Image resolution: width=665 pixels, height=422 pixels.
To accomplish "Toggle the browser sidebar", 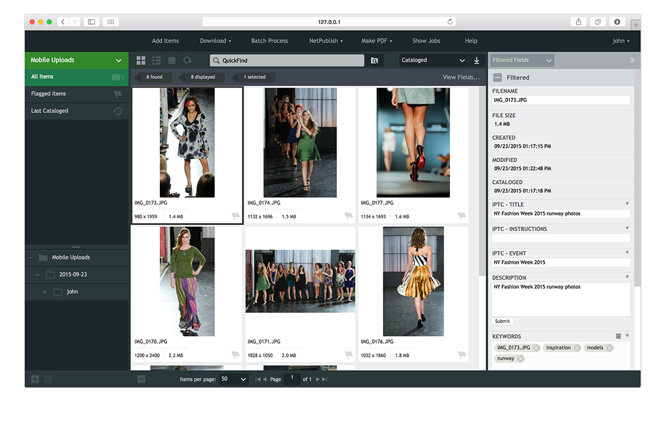I will point(91,22).
